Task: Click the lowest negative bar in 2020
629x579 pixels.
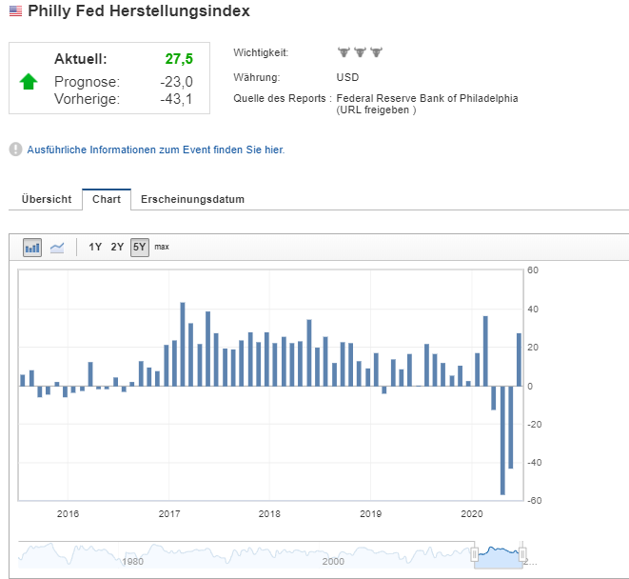Action: (502, 441)
